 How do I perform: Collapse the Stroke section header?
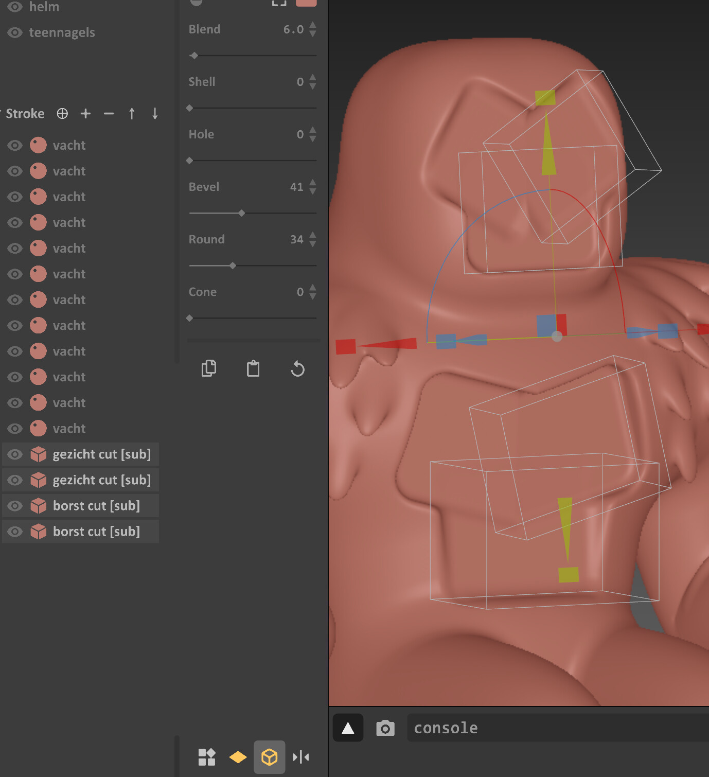click(25, 114)
